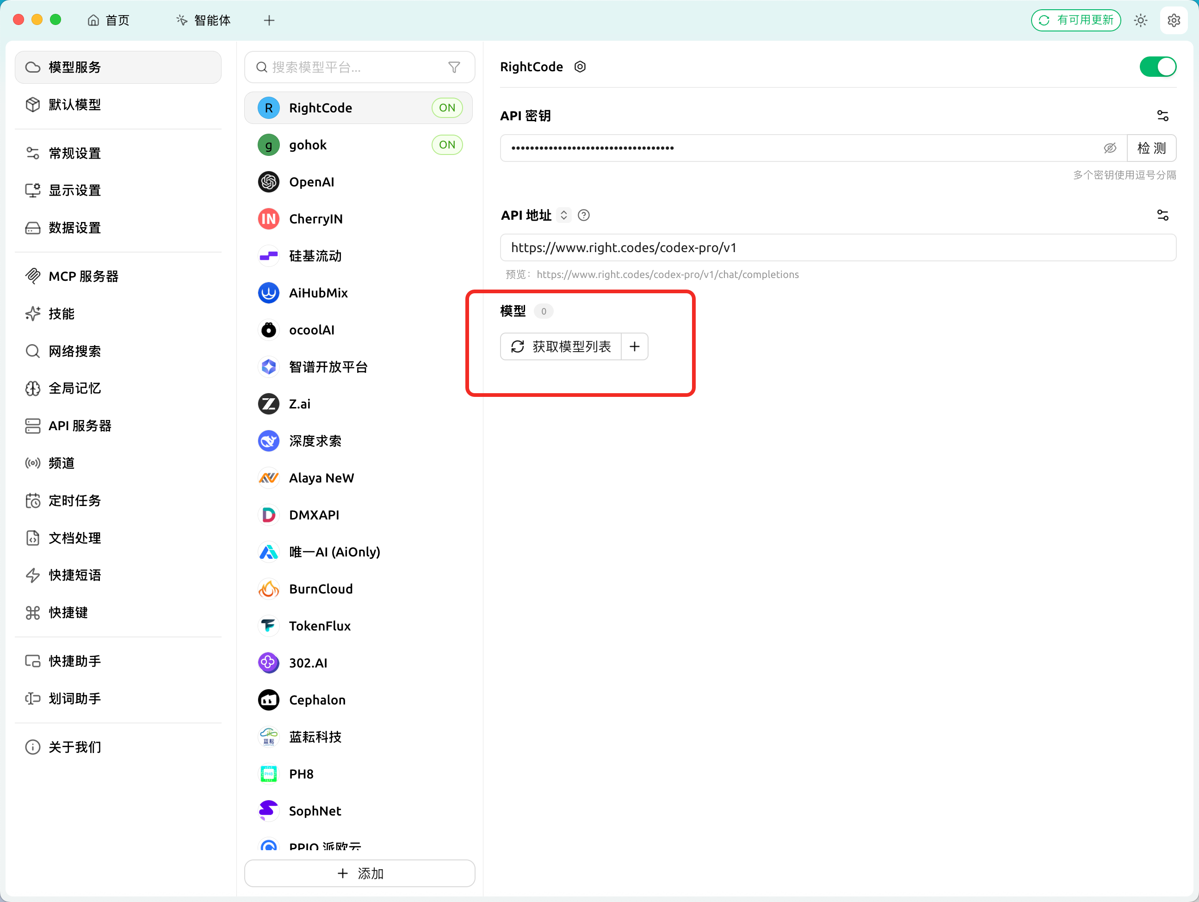
Task: Open 模型服务 settings section
Action: [x=118, y=67]
